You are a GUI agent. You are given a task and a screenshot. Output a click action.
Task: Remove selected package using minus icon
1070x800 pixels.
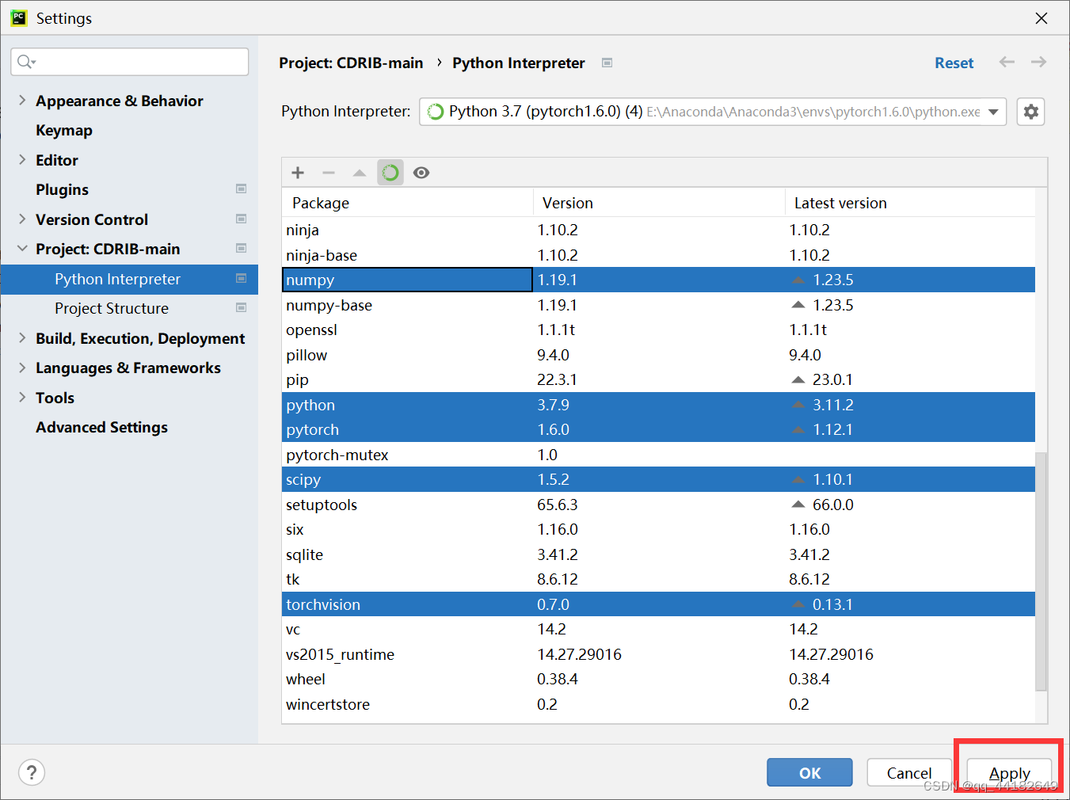328,172
